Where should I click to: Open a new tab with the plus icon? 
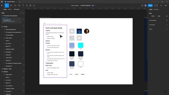click(x=20, y=2)
